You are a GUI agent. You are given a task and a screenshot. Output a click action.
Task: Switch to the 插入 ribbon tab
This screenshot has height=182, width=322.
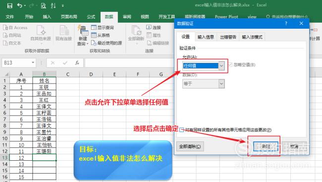[x=47, y=17]
